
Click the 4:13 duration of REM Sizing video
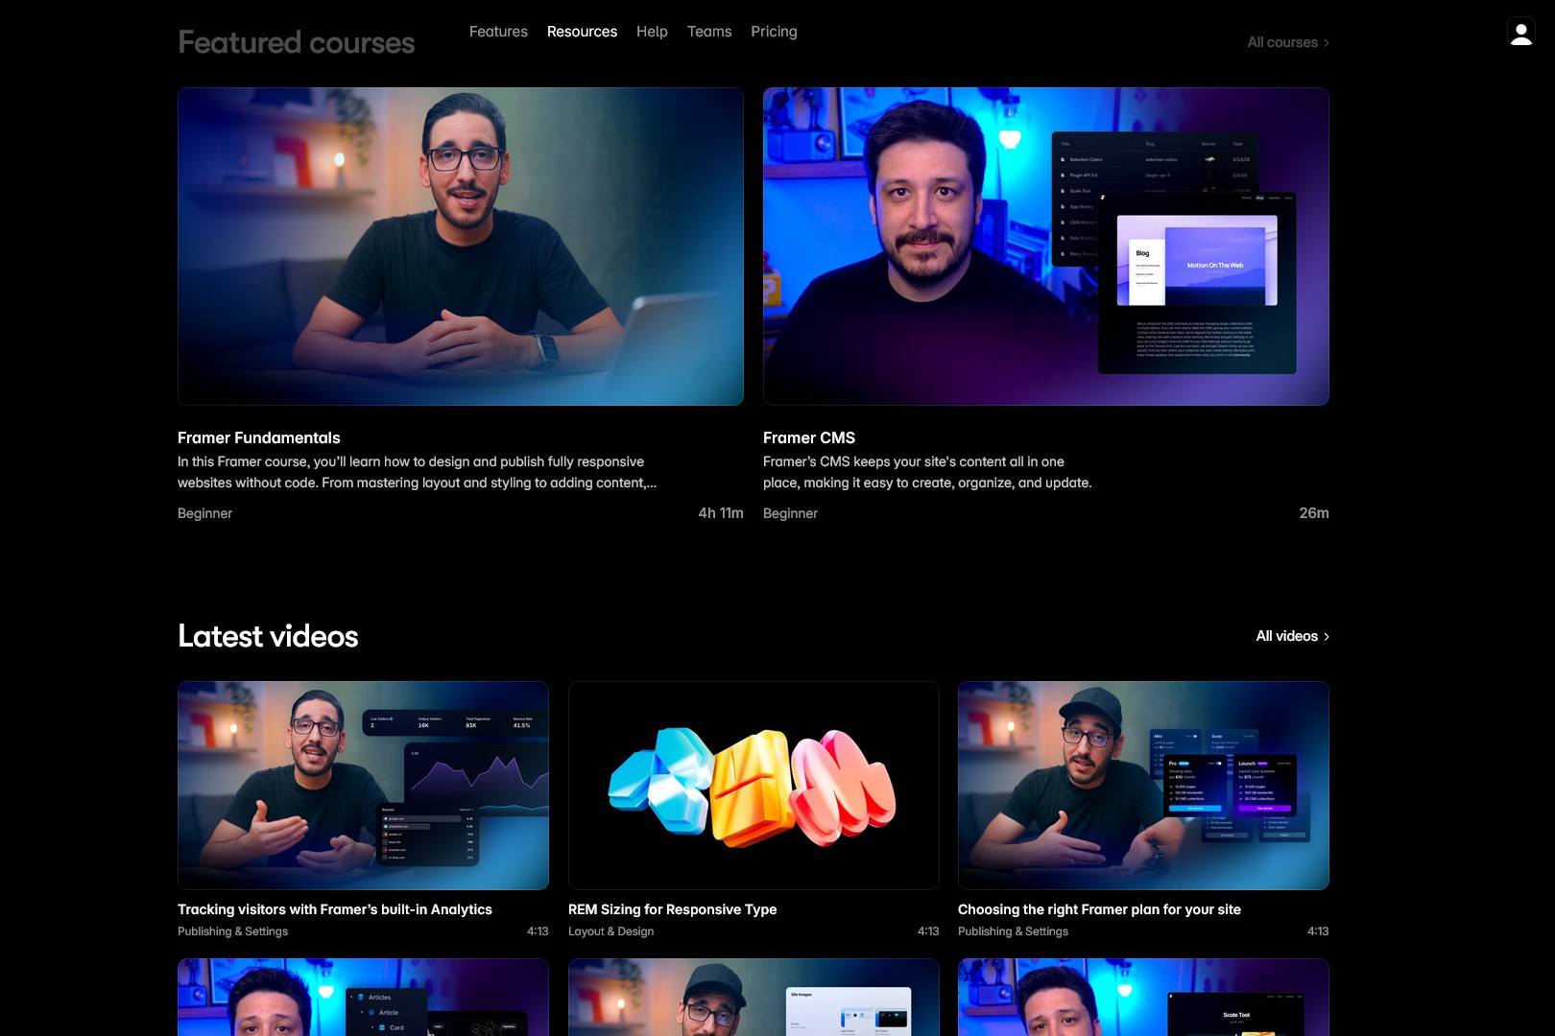click(928, 931)
